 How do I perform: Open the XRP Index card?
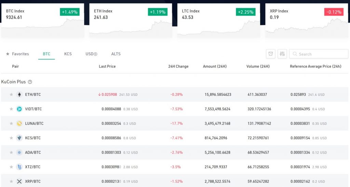[307, 20]
